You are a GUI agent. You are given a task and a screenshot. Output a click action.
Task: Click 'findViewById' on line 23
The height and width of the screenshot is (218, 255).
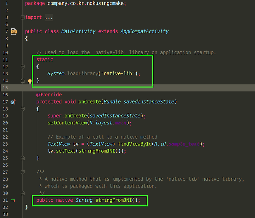point(135,144)
